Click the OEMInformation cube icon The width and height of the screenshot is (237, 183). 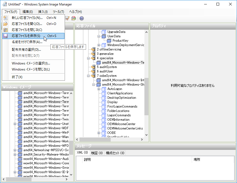pos(104,120)
